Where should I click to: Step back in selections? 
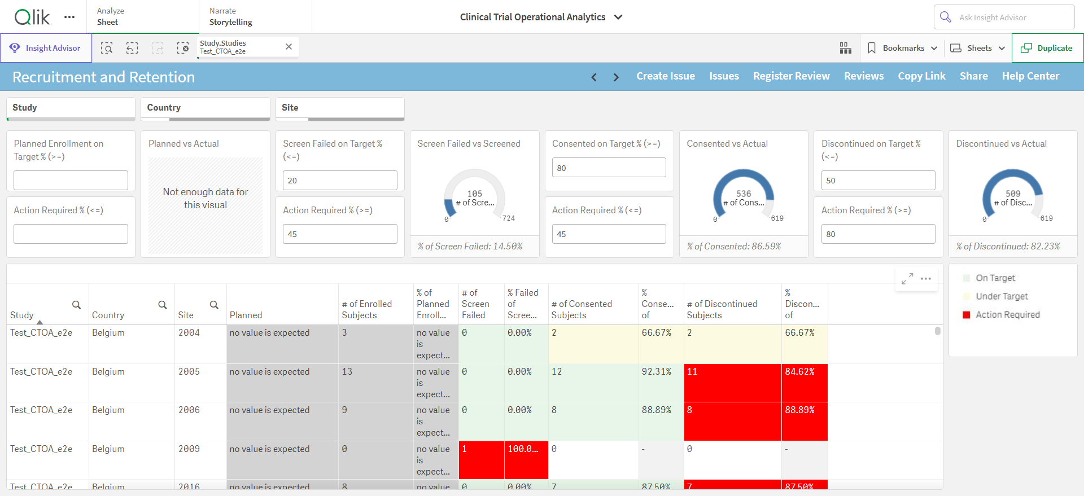pos(132,48)
